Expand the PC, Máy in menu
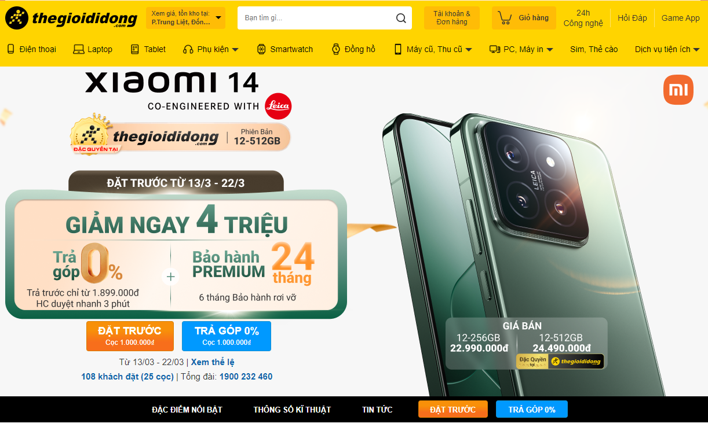 click(x=549, y=50)
